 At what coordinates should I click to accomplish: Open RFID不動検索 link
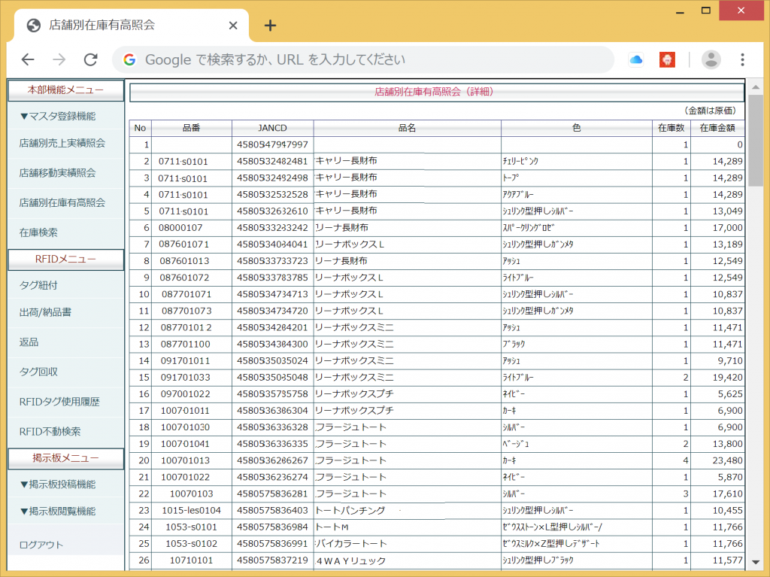click(50, 432)
